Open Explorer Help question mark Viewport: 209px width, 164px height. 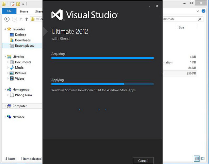click(203, 11)
